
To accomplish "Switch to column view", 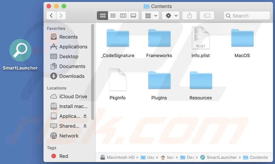I will click(x=123, y=16).
